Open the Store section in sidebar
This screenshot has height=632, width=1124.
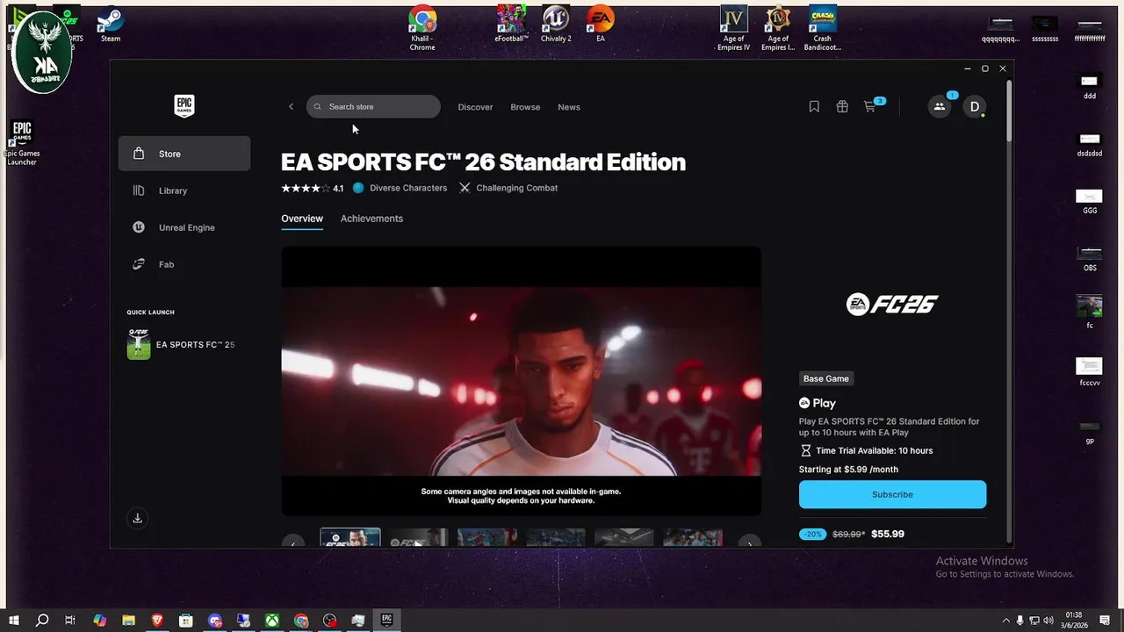[x=184, y=154]
